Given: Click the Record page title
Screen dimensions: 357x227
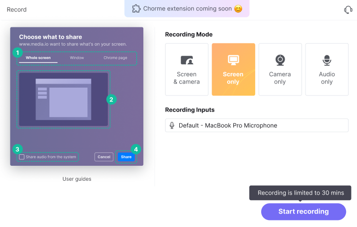Looking at the screenshot, I should tap(16, 9).
